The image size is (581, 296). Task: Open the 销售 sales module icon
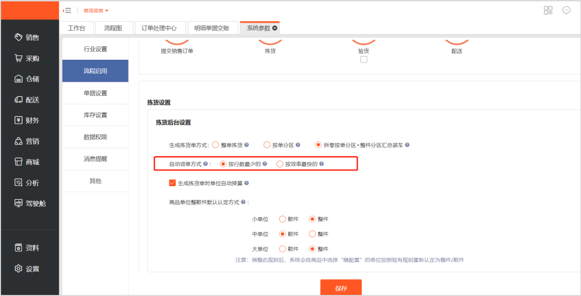point(18,37)
